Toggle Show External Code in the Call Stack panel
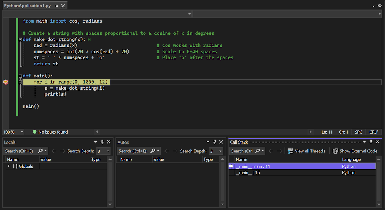Image resolution: width=385 pixels, height=210 pixels. pyautogui.click(x=355, y=151)
